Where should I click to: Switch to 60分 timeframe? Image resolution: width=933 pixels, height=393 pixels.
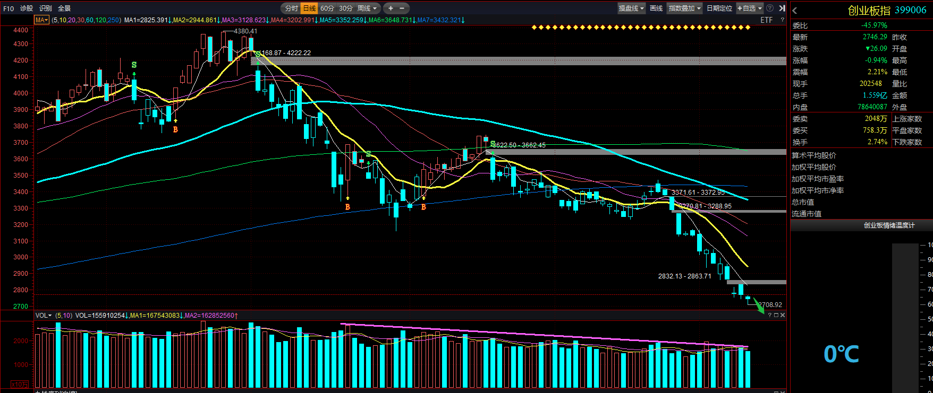(x=327, y=8)
